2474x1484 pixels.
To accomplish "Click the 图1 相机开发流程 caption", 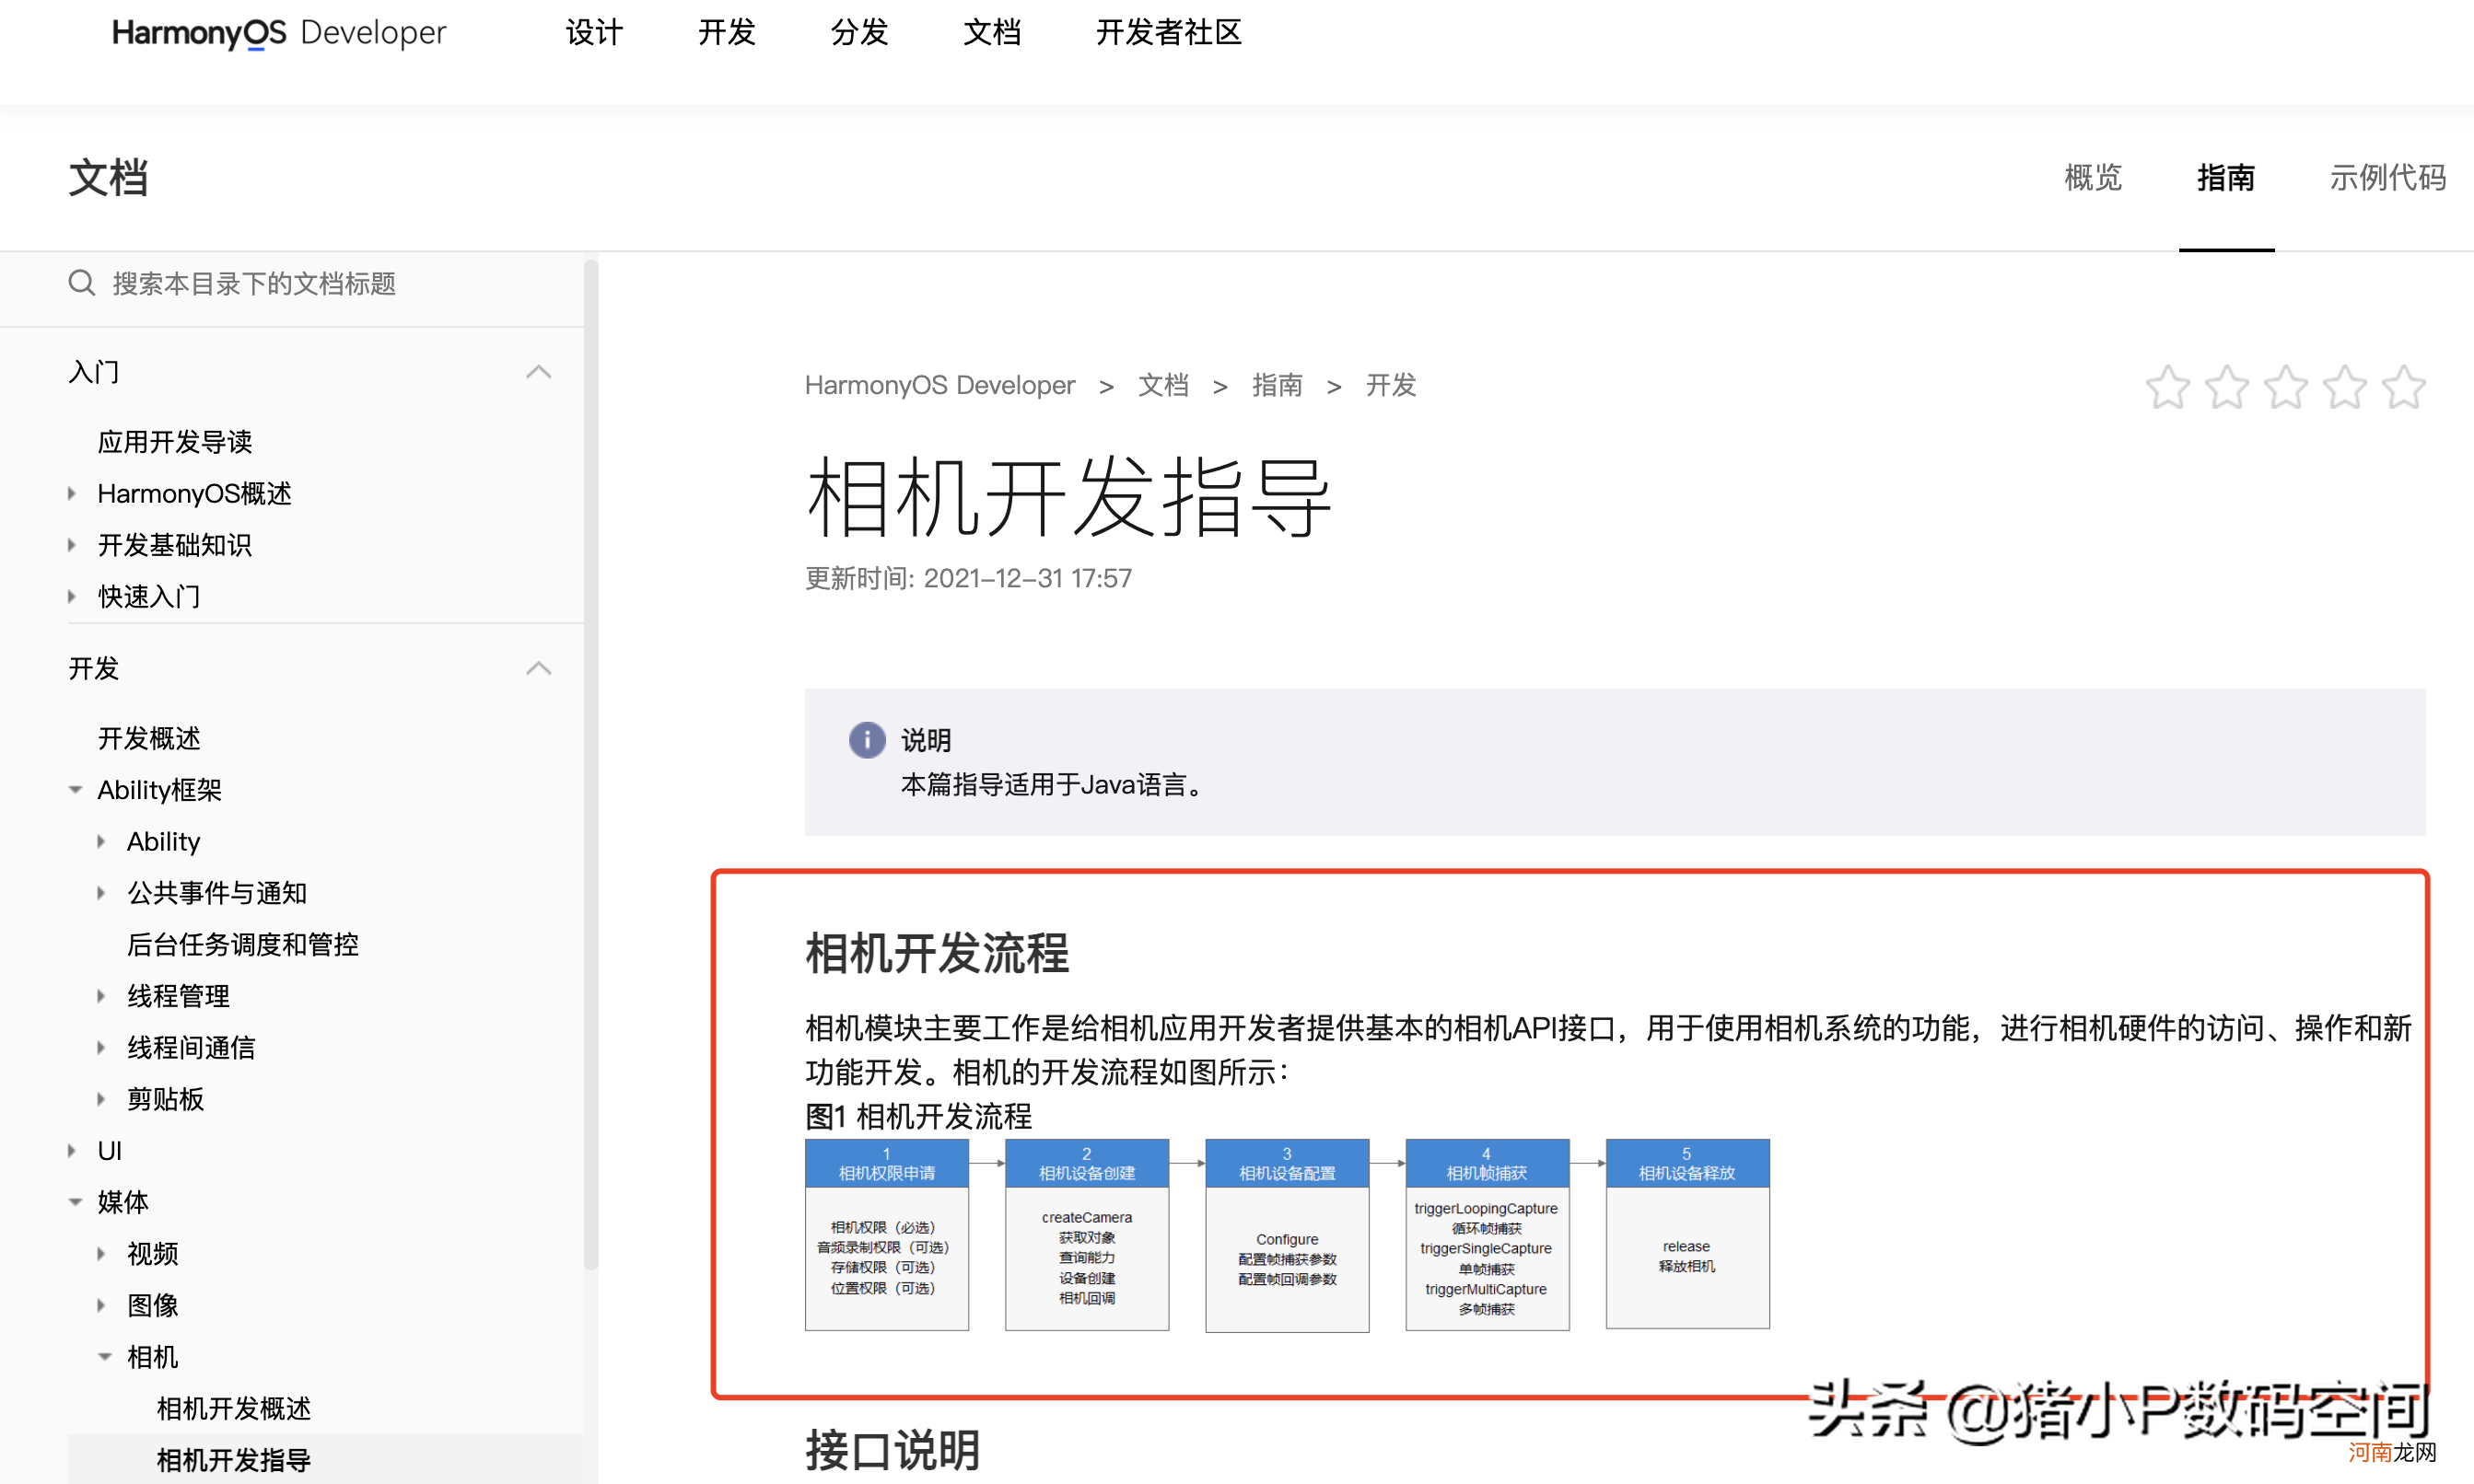I will (918, 1116).
